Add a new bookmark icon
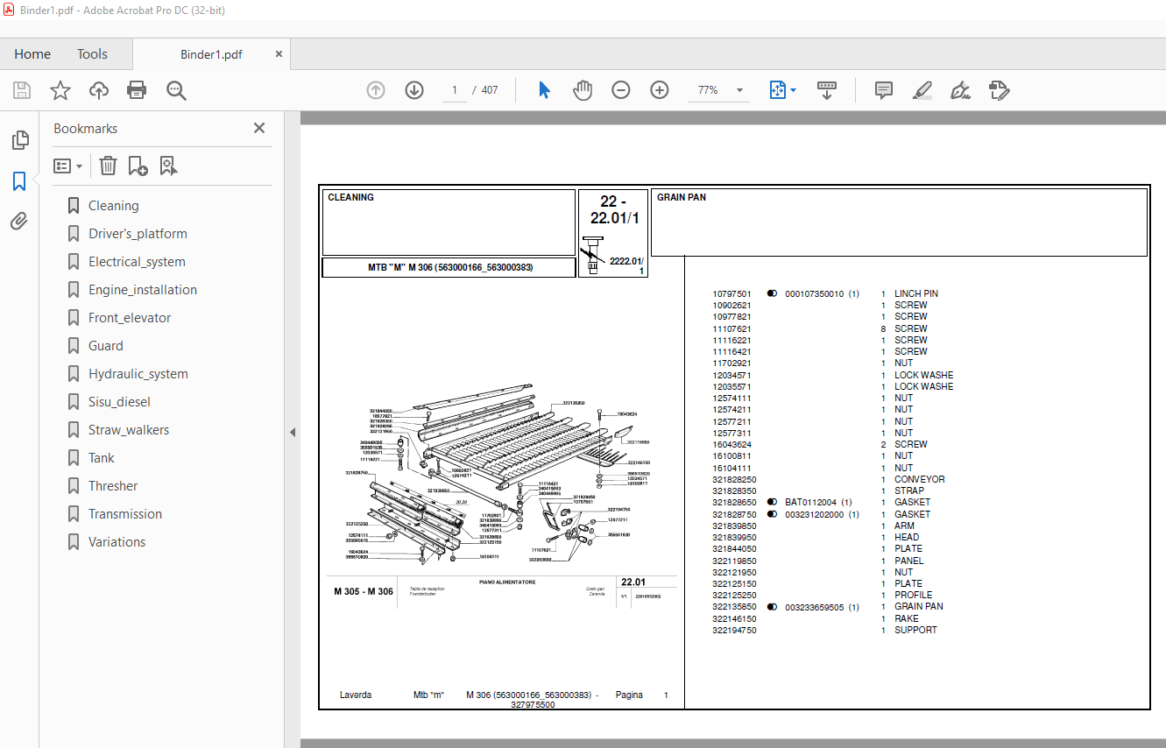 (x=138, y=166)
